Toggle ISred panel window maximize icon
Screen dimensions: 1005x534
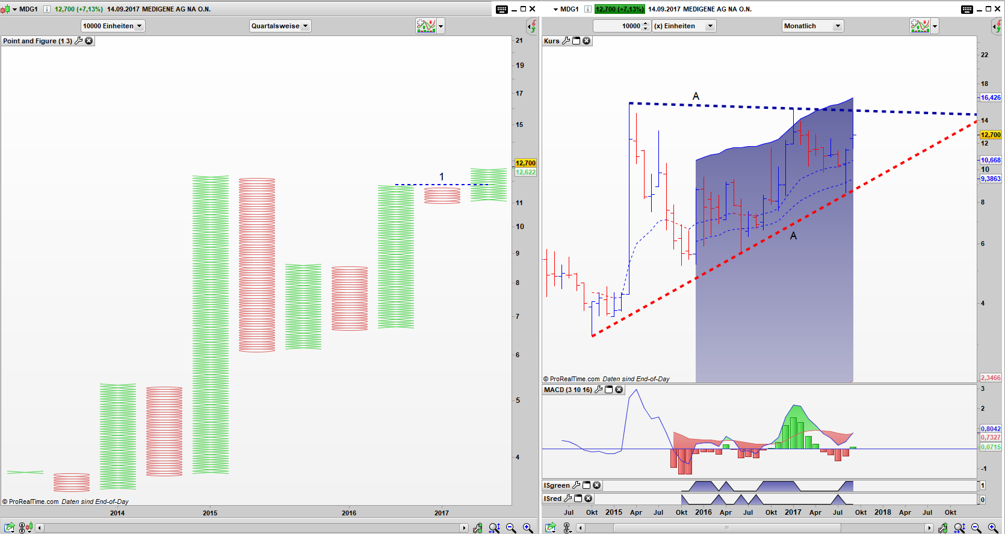tap(578, 499)
